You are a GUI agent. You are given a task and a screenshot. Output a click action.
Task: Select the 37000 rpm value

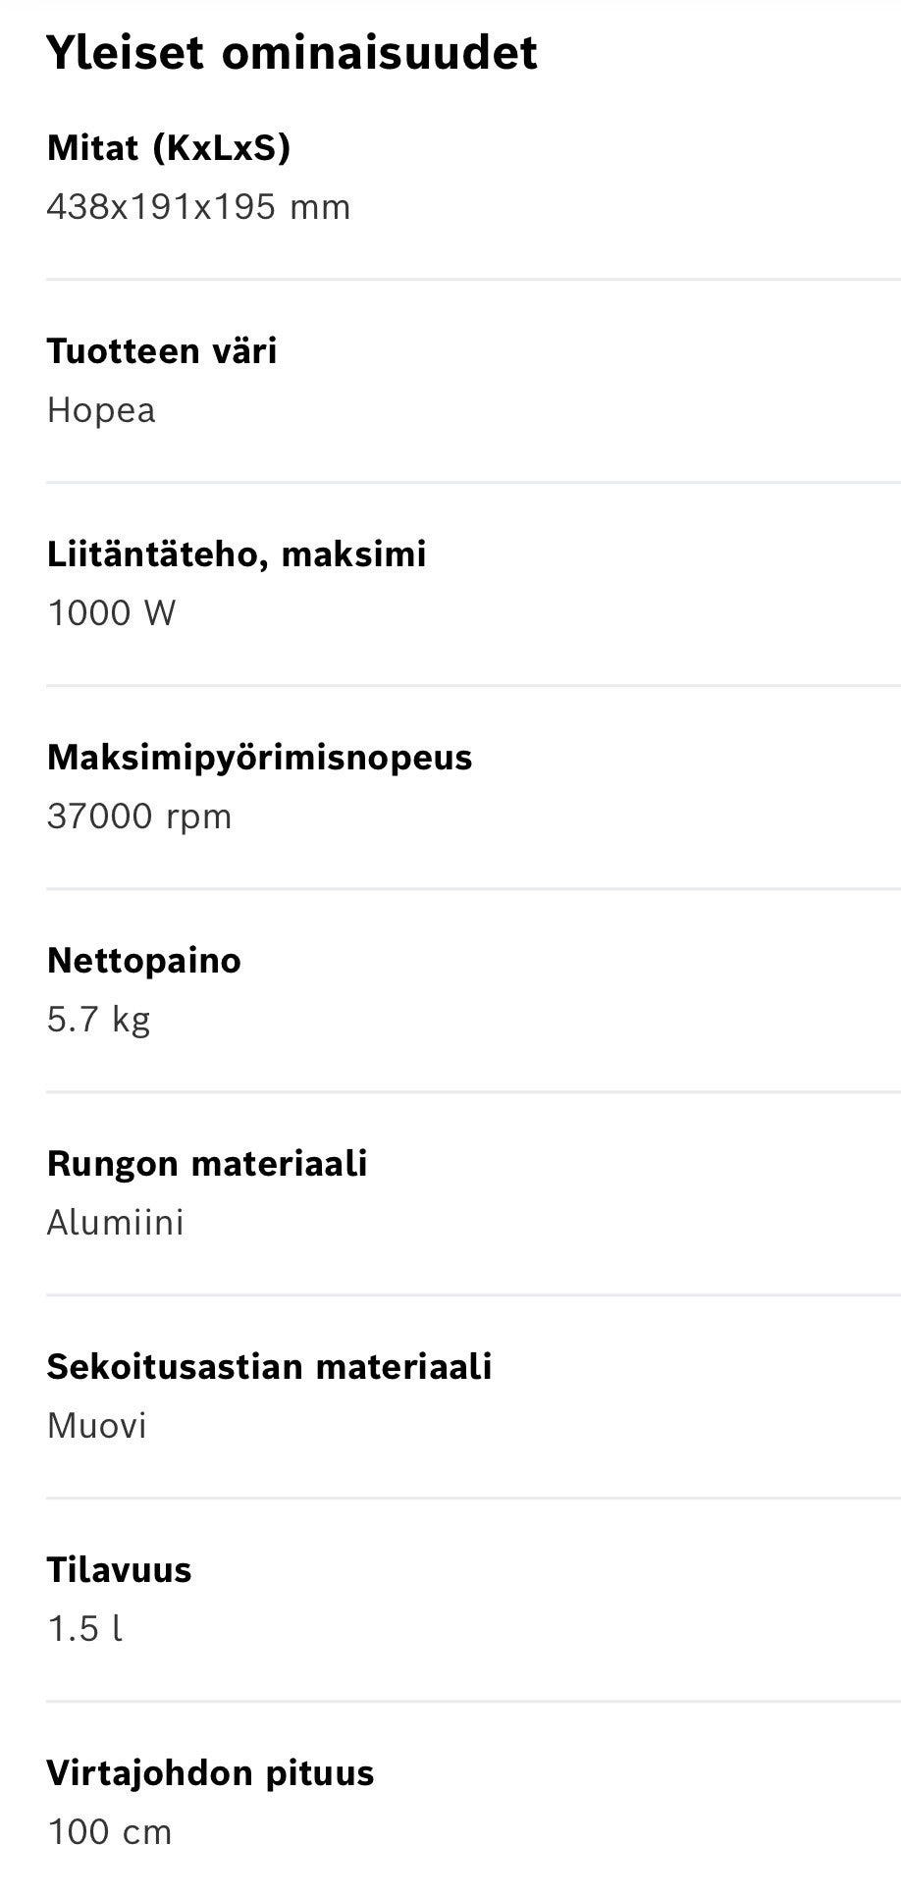[x=139, y=816]
